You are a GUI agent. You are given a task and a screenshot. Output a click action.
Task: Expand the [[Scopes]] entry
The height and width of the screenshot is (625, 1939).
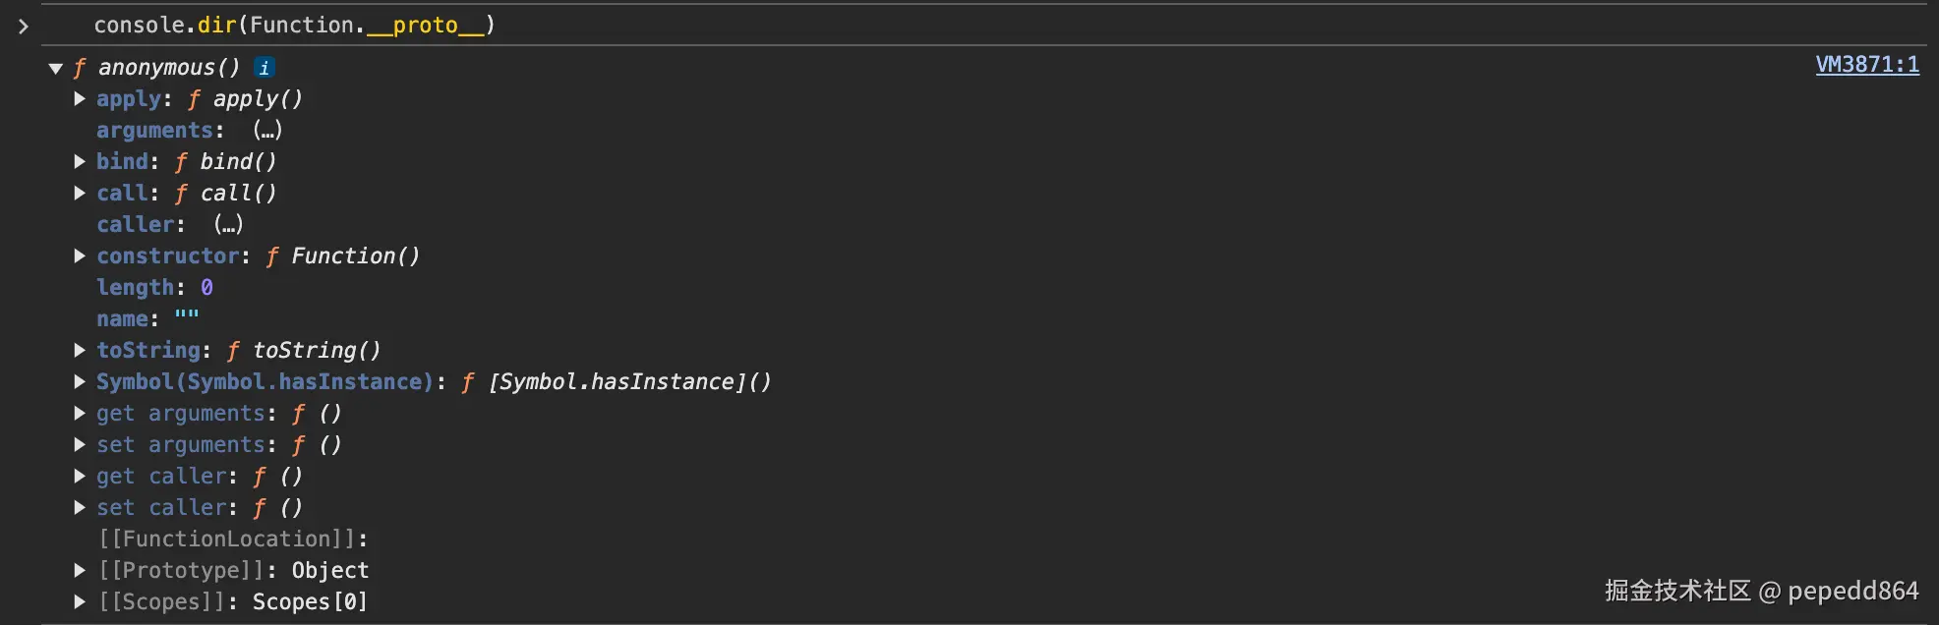coord(81,602)
